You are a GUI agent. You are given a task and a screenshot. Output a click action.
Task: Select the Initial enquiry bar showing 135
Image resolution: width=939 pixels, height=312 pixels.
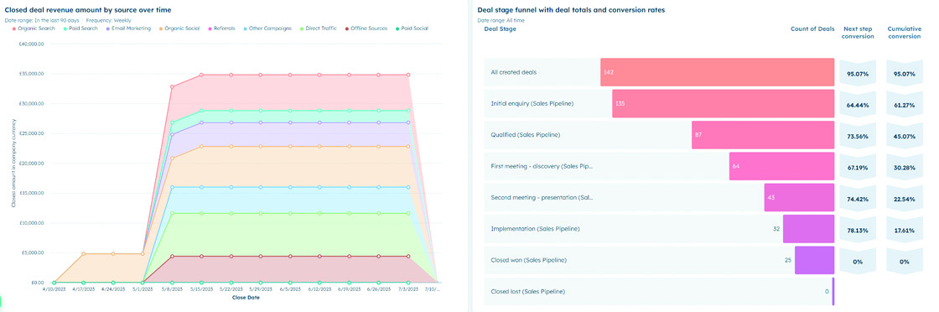(723, 104)
